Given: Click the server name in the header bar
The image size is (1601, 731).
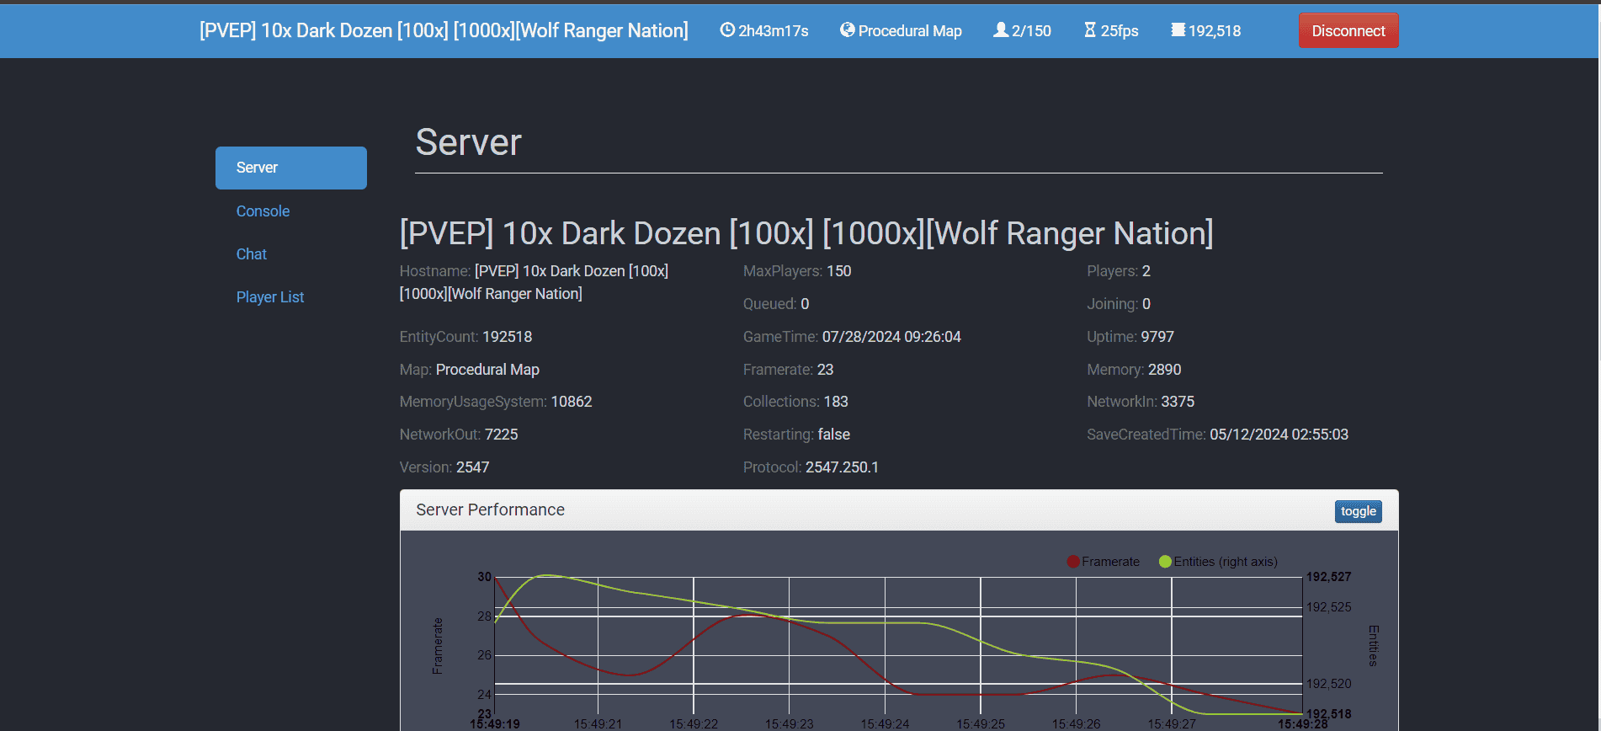Looking at the screenshot, I should click(444, 31).
